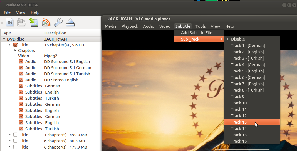The height and width of the screenshot is (151, 297).
Task: Open MakeMKV Help menu
Action: tap(35, 12)
